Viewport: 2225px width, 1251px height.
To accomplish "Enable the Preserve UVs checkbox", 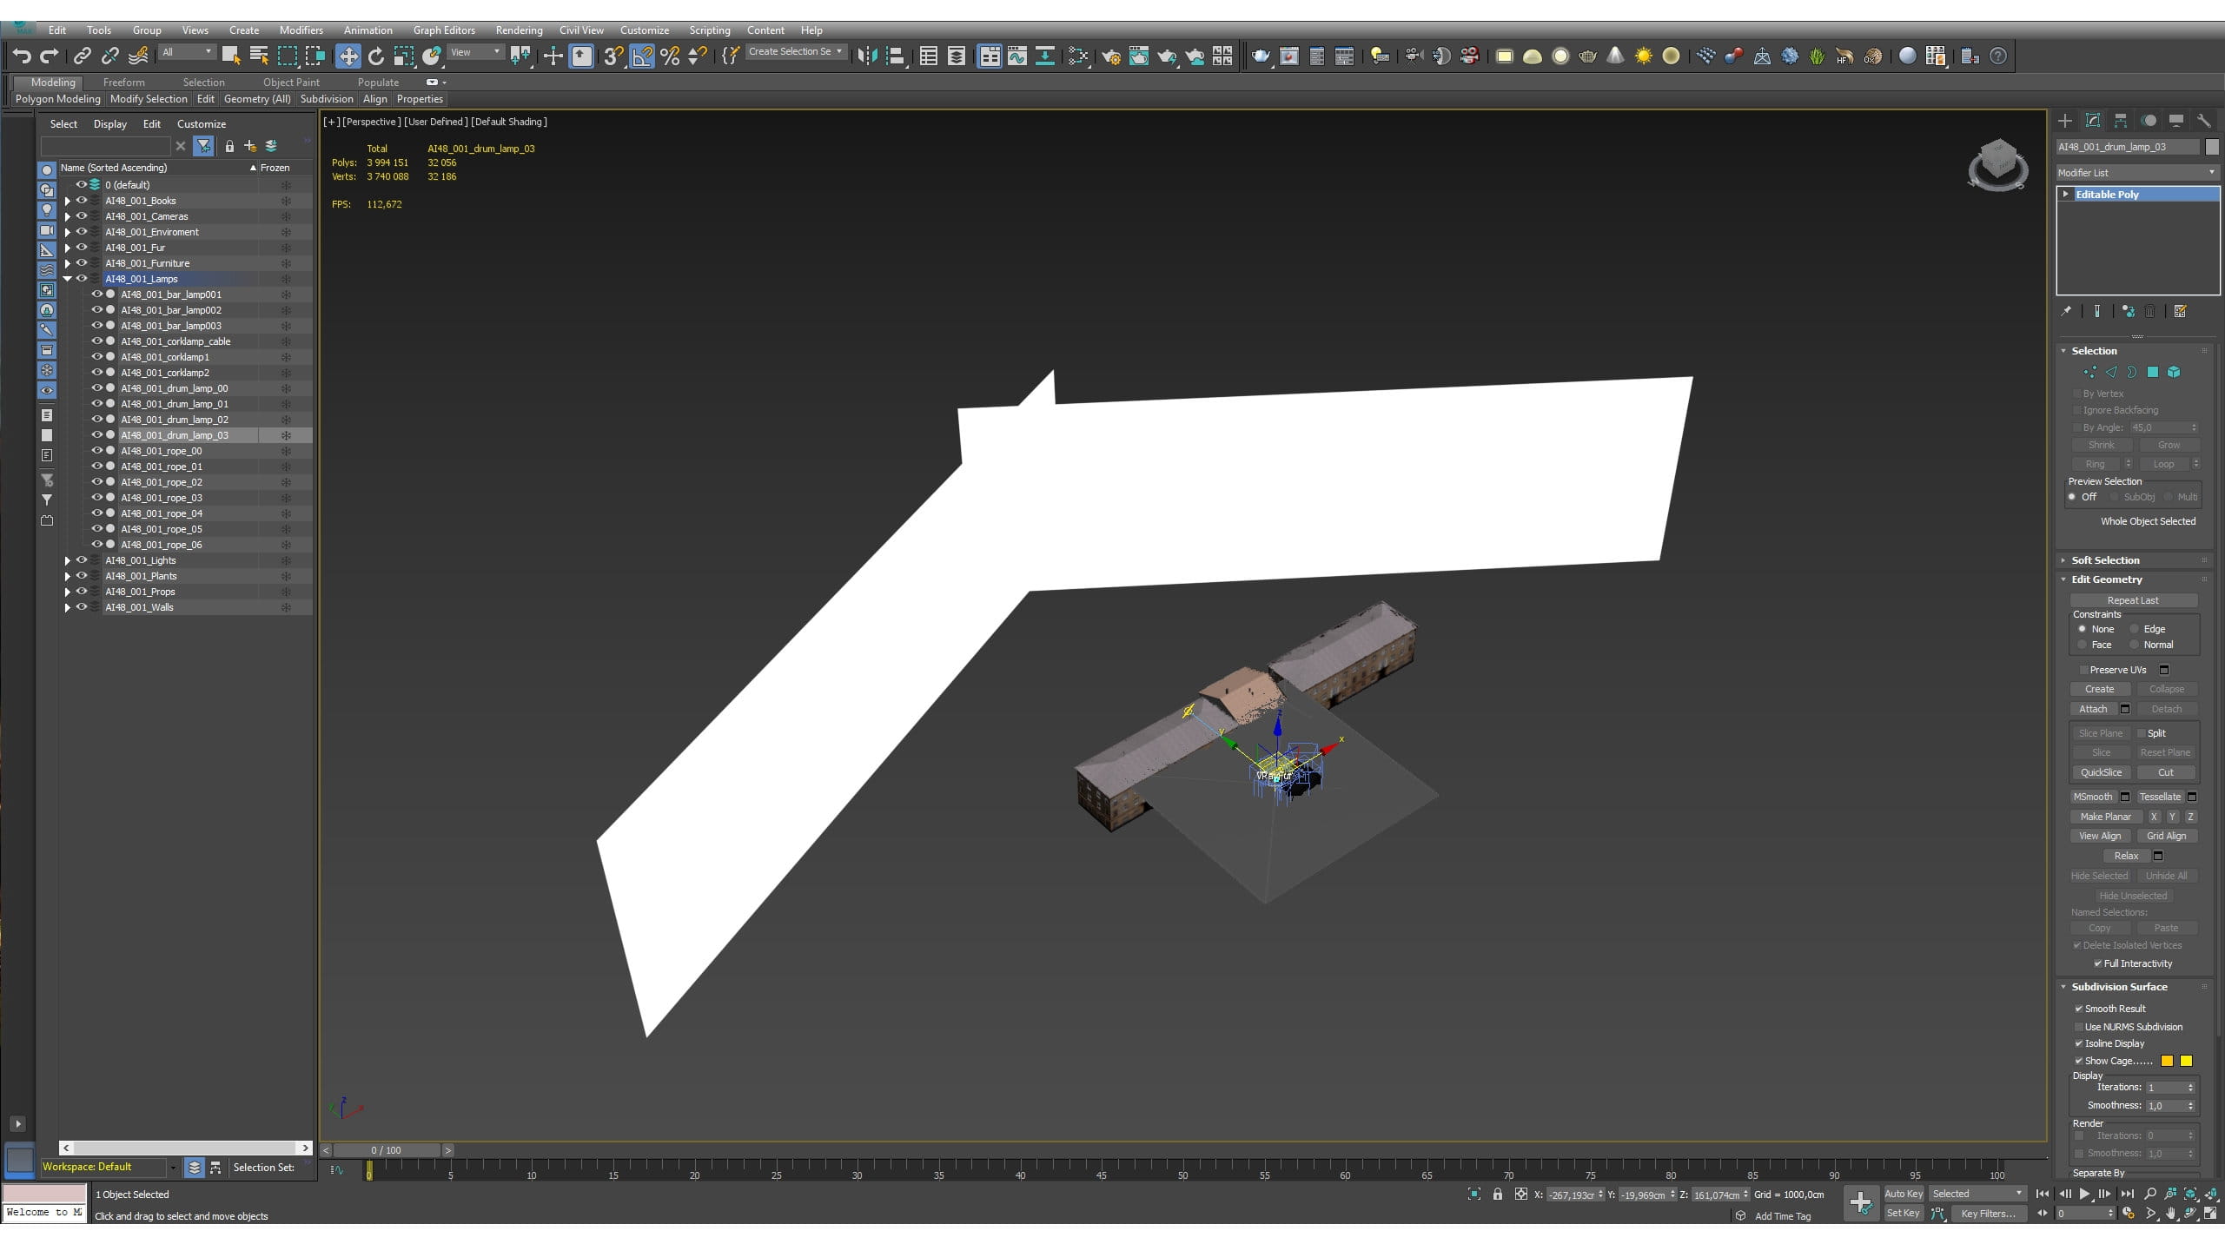I will [x=2083, y=670].
